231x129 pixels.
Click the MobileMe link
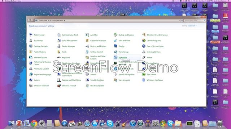tap(123, 57)
